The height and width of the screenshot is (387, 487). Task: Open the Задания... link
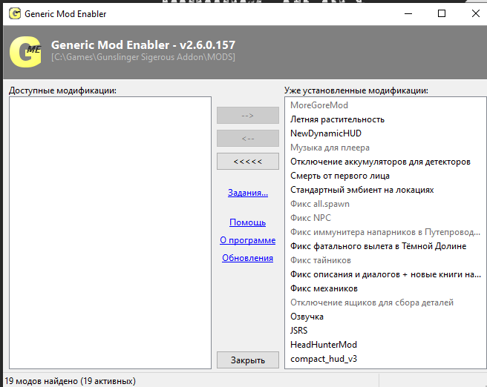[248, 193]
